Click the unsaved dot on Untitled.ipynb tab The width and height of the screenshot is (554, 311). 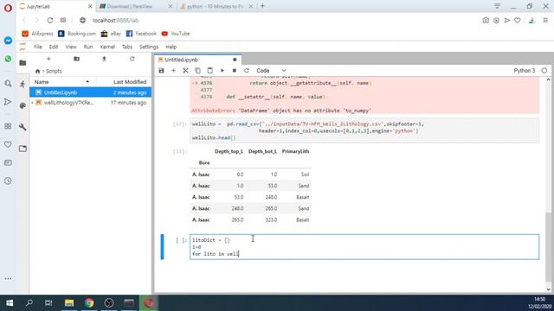[235, 60]
